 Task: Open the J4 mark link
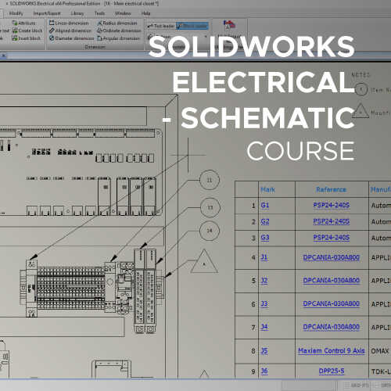pos(264,327)
